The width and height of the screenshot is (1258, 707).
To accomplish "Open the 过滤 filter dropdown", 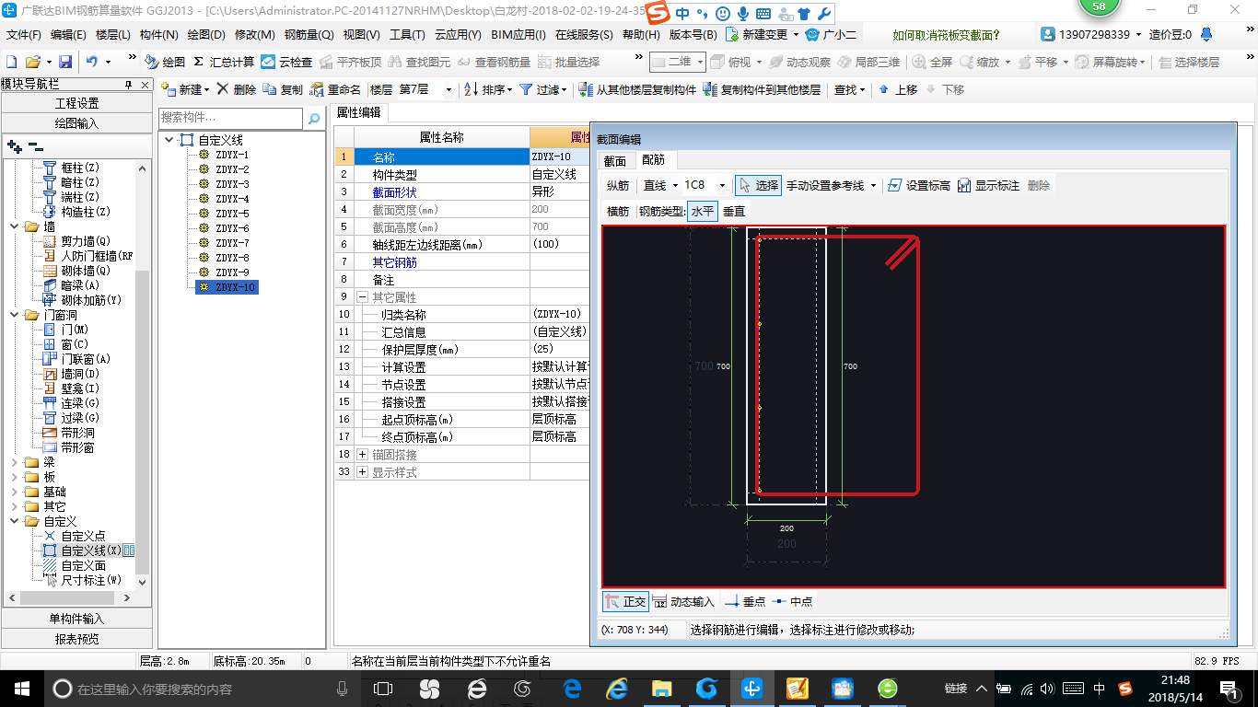I will (x=542, y=89).
